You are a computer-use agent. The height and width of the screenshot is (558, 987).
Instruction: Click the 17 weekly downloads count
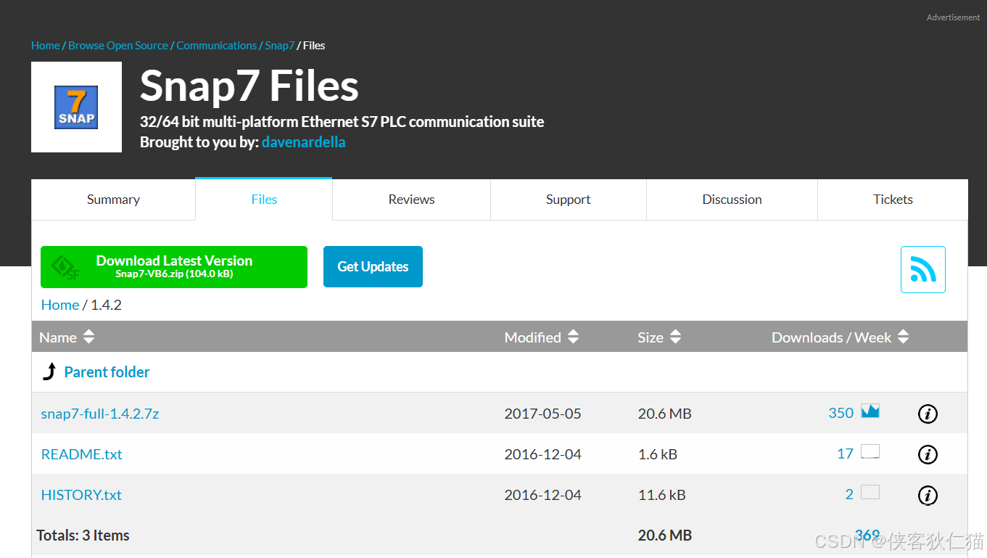pos(845,454)
